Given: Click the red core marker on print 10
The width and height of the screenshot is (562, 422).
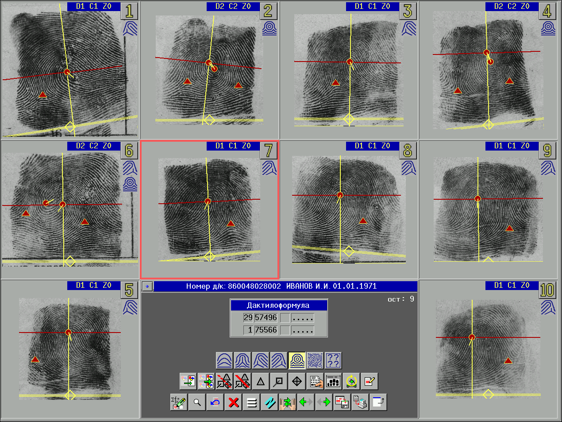Looking at the screenshot, I should tap(472, 337).
